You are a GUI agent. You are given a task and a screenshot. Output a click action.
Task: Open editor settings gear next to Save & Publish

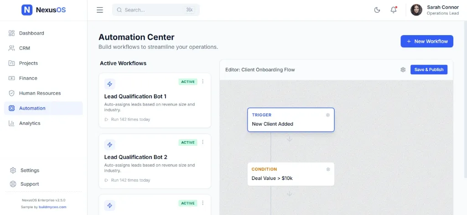coord(403,70)
